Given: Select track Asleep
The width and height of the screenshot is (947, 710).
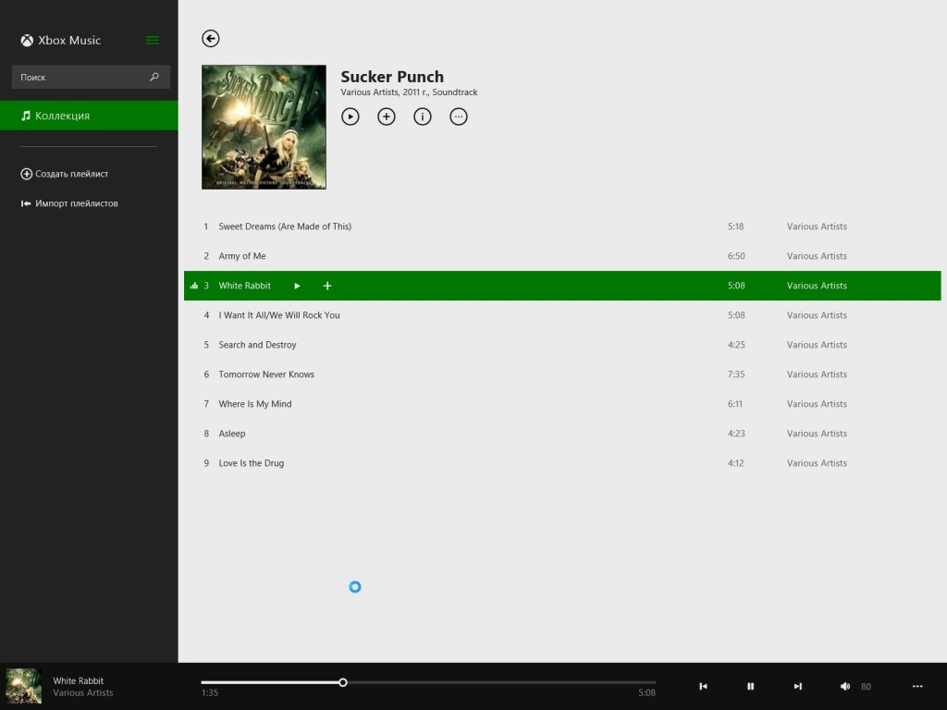Looking at the screenshot, I should [x=562, y=434].
